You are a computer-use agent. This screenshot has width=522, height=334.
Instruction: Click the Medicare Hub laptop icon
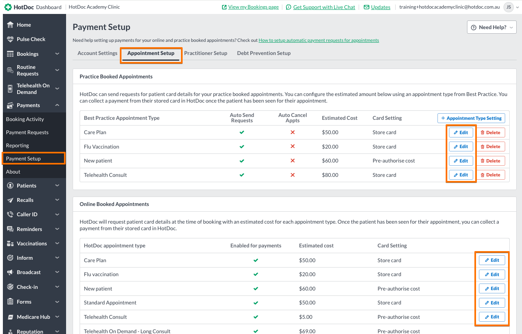pos(10,317)
